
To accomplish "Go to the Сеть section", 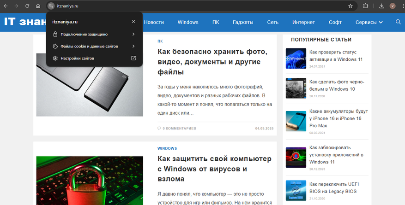I will [273, 23].
